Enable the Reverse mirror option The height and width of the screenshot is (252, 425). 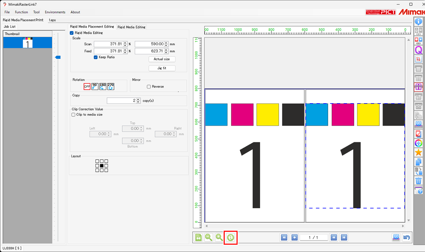[x=149, y=86]
